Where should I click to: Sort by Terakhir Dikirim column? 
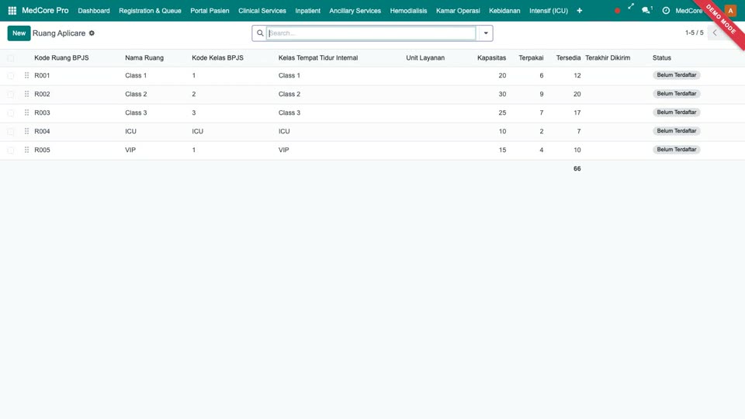pos(608,58)
